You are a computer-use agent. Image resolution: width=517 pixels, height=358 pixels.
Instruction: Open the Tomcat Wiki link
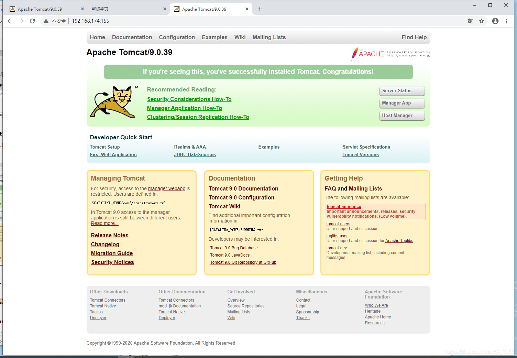point(224,206)
